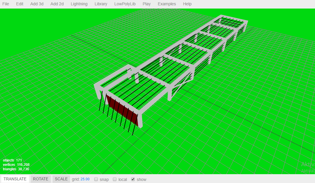Open the Add 3d menu

(37, 4)
